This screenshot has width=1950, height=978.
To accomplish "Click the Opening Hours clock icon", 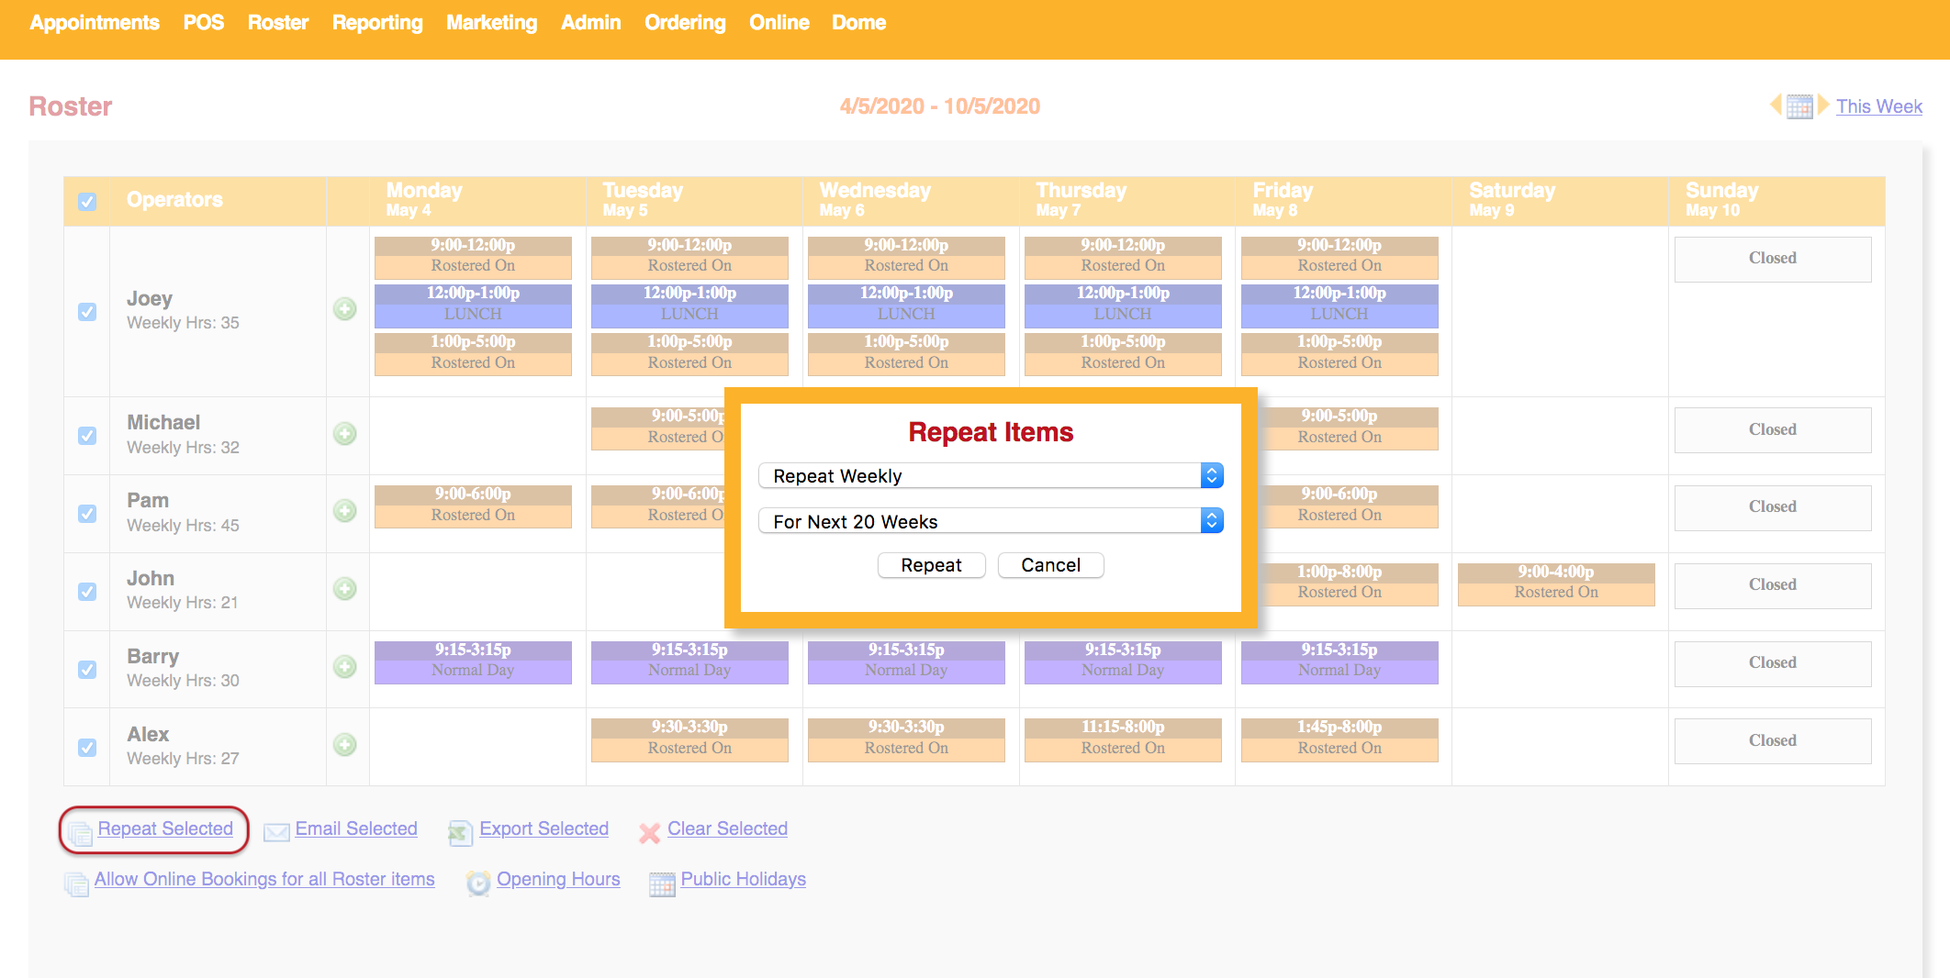I will tap(478, 882).
